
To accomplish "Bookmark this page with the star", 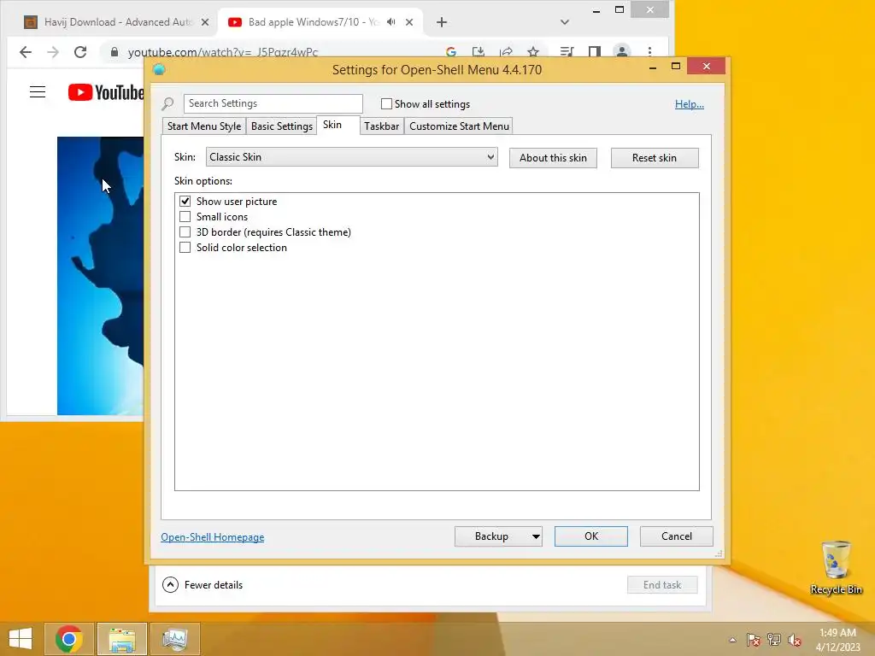I will point(533,52).
